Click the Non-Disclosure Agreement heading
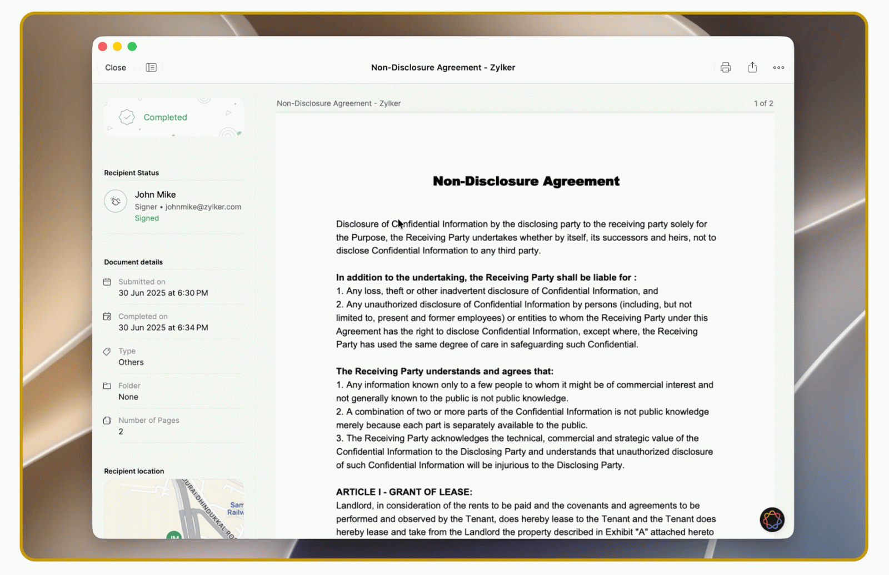This screenshot has height=575, width=889. coord(526,181)
